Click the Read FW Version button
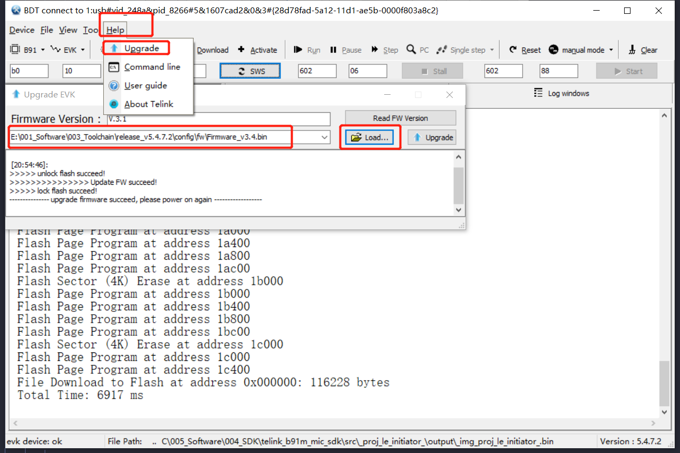The width and height of the screenshot is (680, 453). point(400,118)
